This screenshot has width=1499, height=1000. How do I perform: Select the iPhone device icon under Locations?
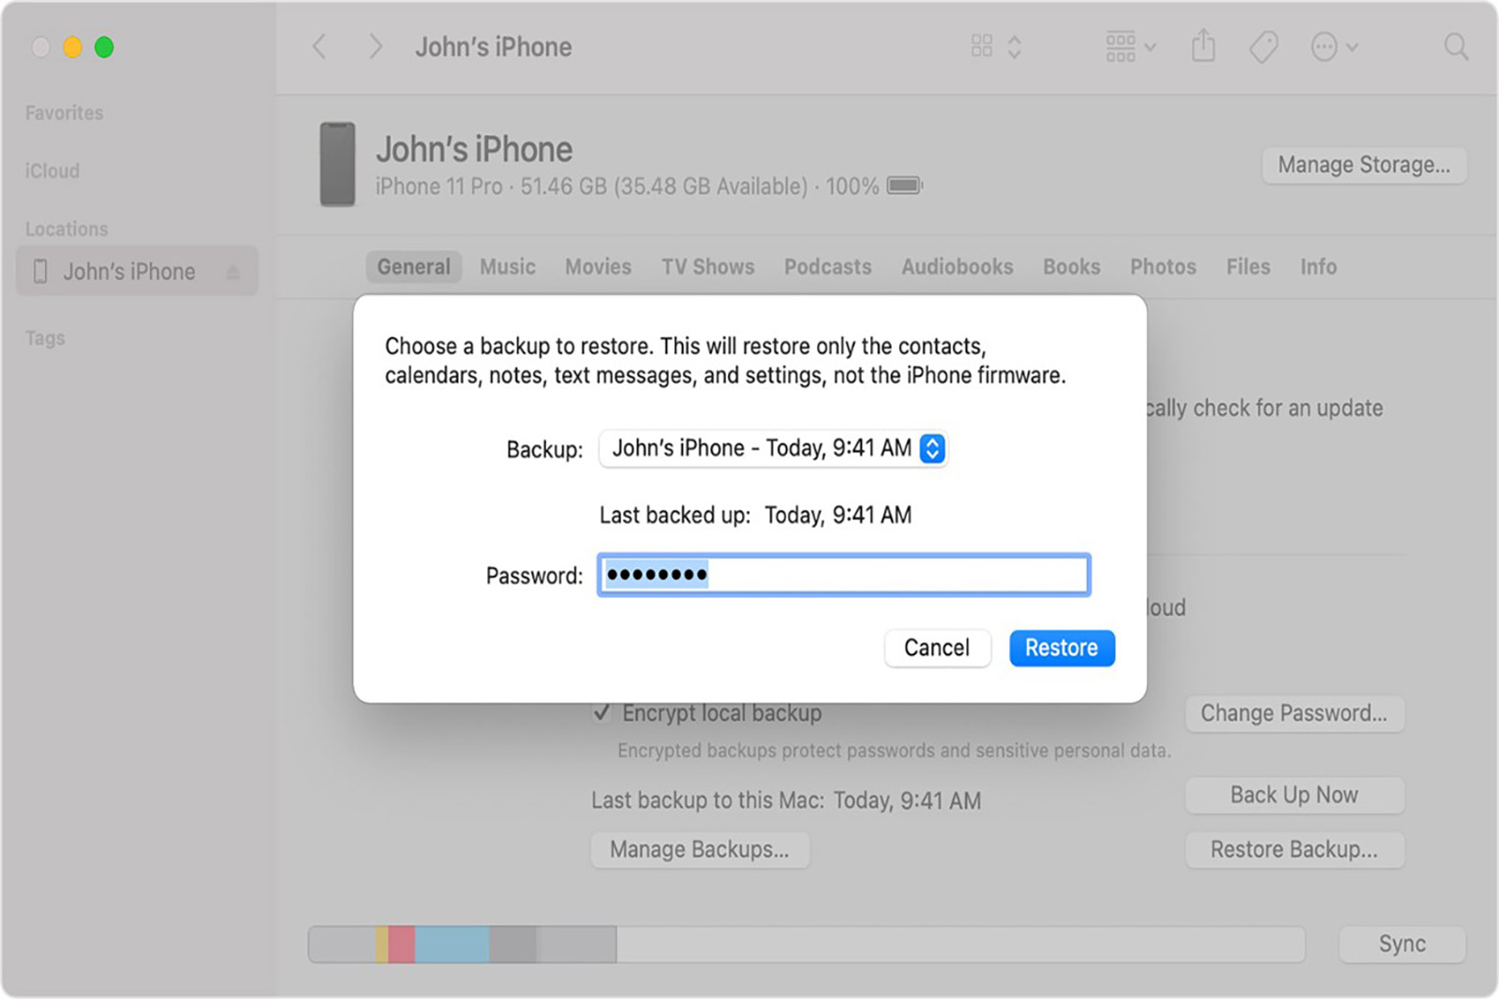pyautogui.click(x=38, y=271)
